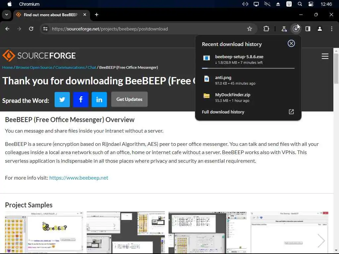Go forward to next page
Image resolution: width=339 pixels, height=254 pixels.
pos(19,29)
